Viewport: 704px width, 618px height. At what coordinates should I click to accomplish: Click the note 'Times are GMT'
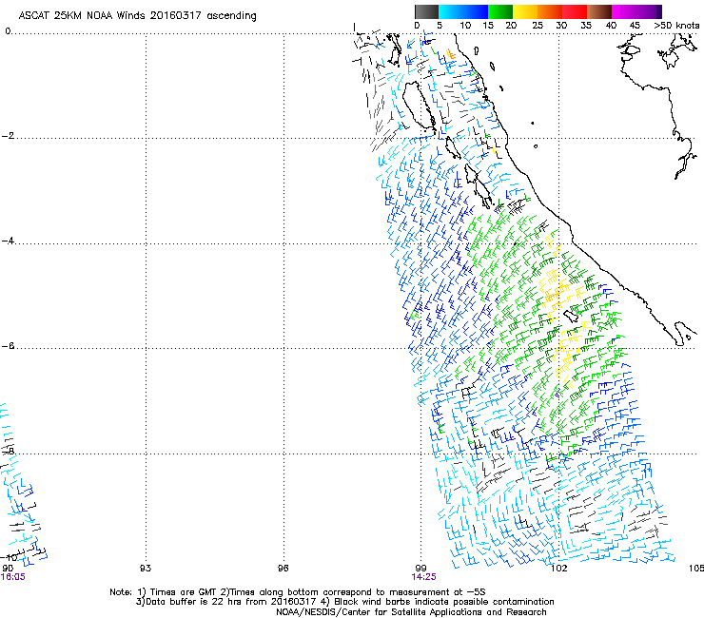point(184,592)
